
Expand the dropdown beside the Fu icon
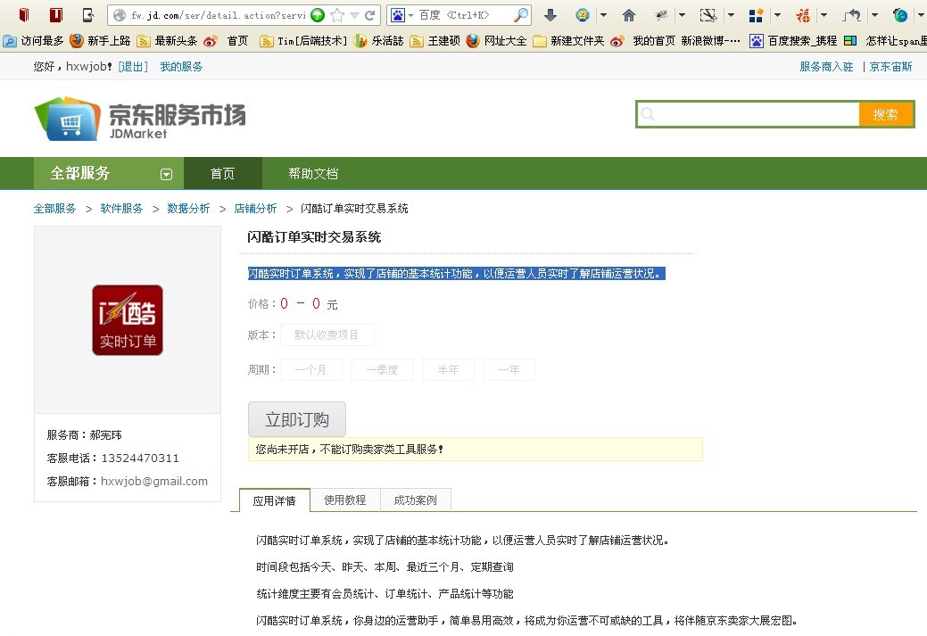(x=824, y=15)
